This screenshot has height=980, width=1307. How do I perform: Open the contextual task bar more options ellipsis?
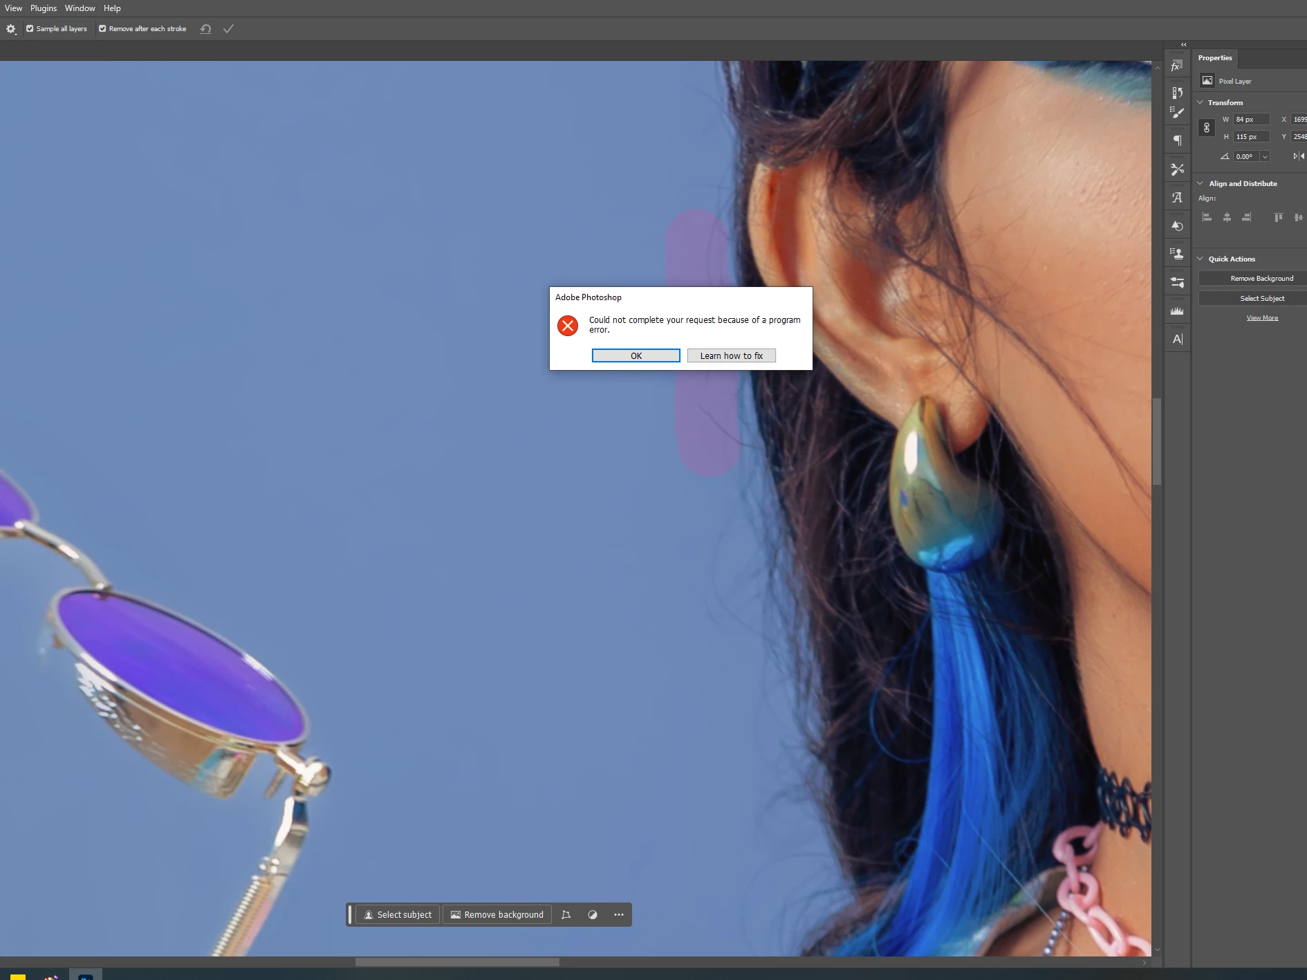click(619, 915)
